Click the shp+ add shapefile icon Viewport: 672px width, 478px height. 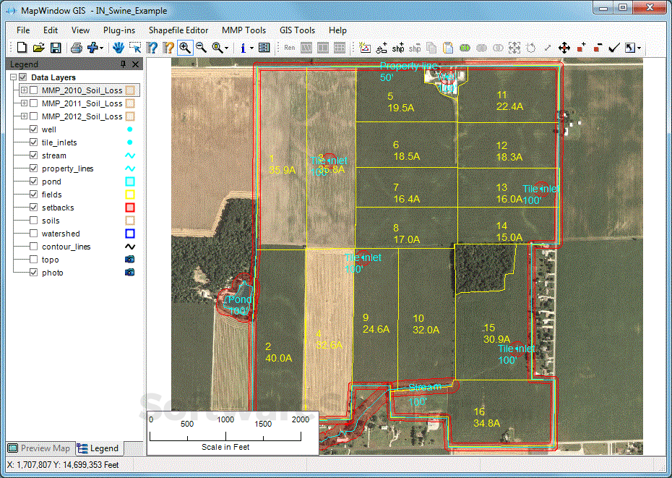399,47
